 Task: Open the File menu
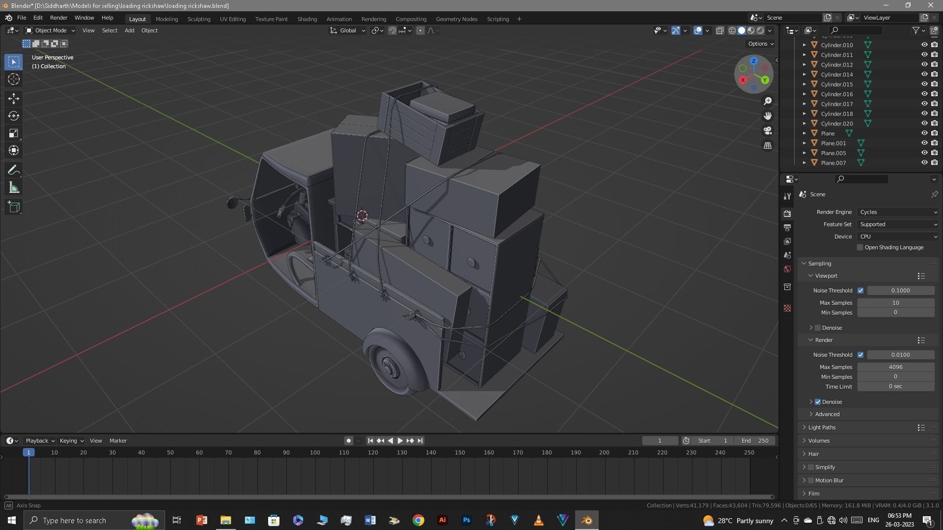coord(22,18)
